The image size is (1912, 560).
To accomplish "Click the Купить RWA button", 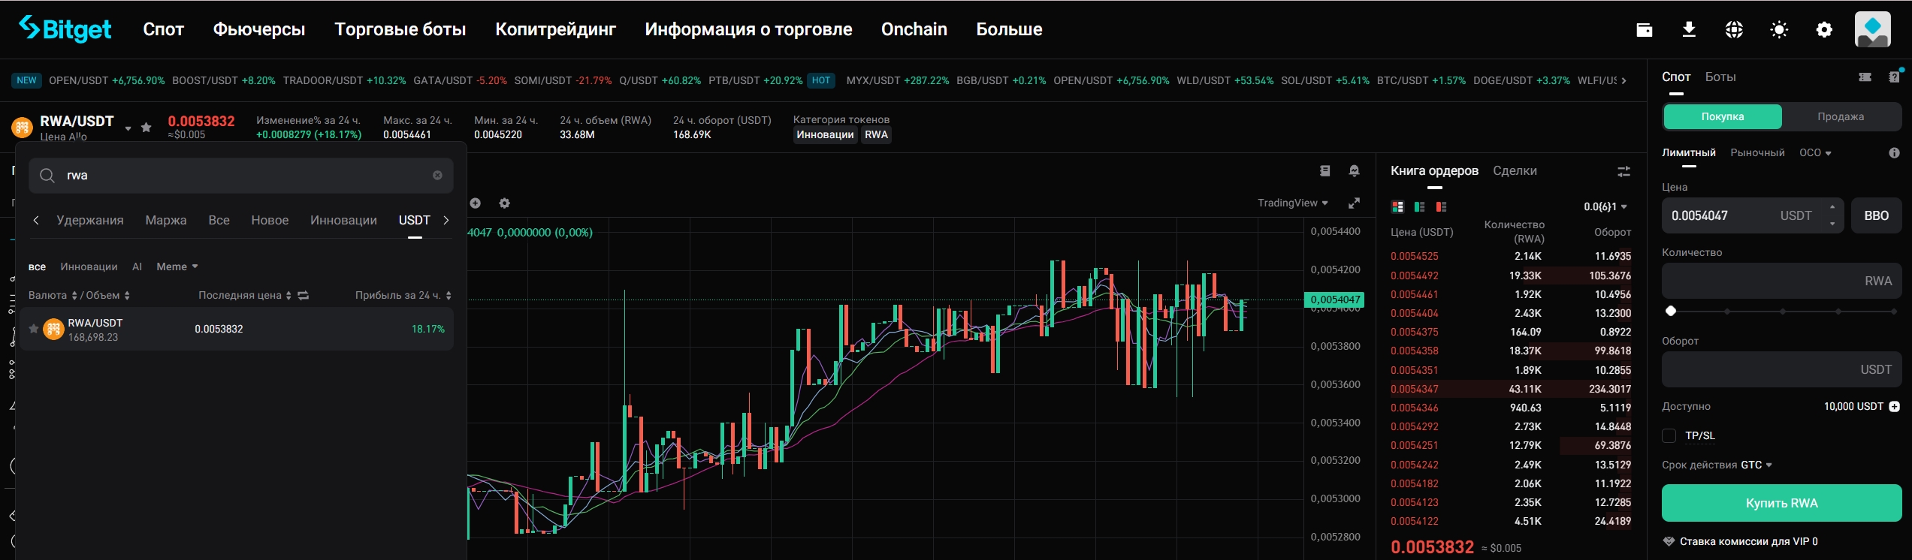I will 1781,503.
